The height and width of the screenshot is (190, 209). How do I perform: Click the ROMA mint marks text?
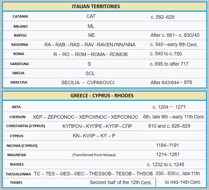[x=91, y=54]
